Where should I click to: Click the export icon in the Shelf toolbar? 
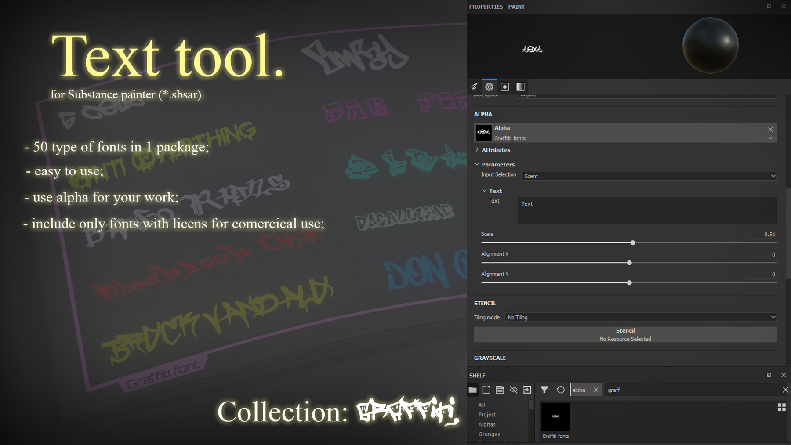point(527,389)
